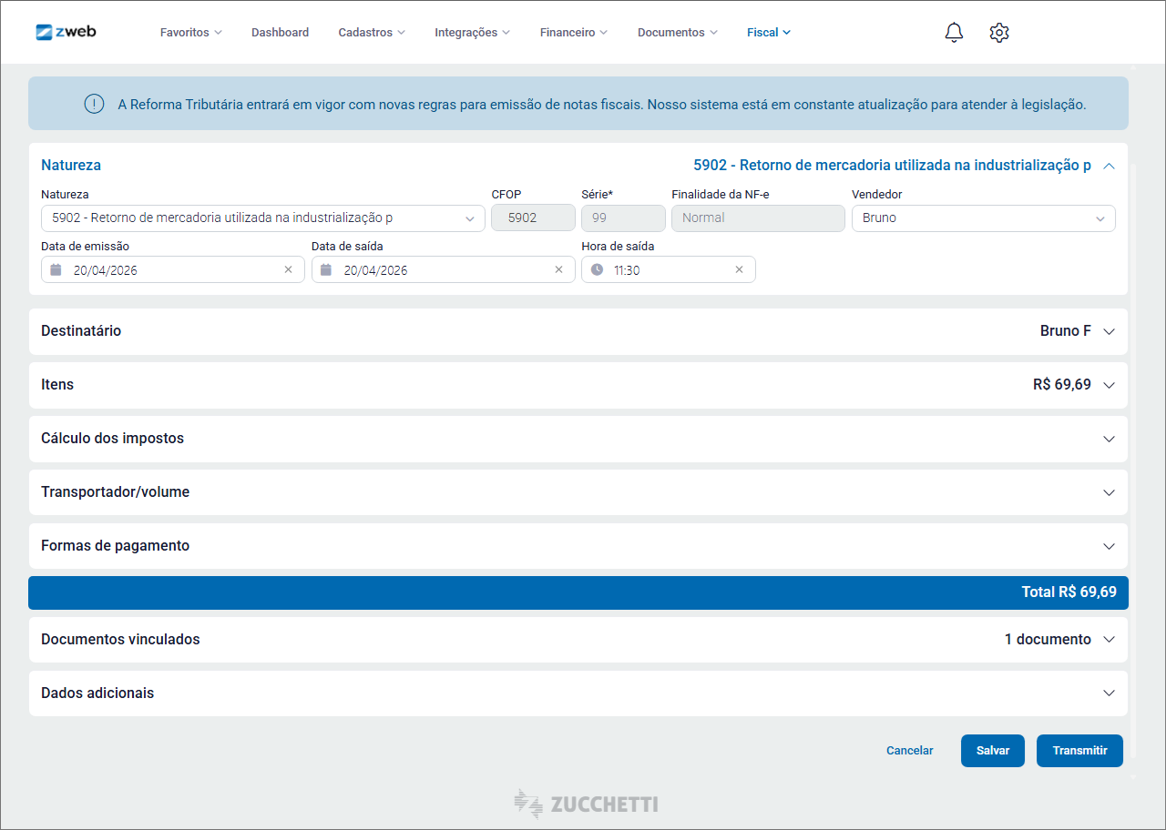
Task: Open the notifications bell icon
Action: point(954,33)
